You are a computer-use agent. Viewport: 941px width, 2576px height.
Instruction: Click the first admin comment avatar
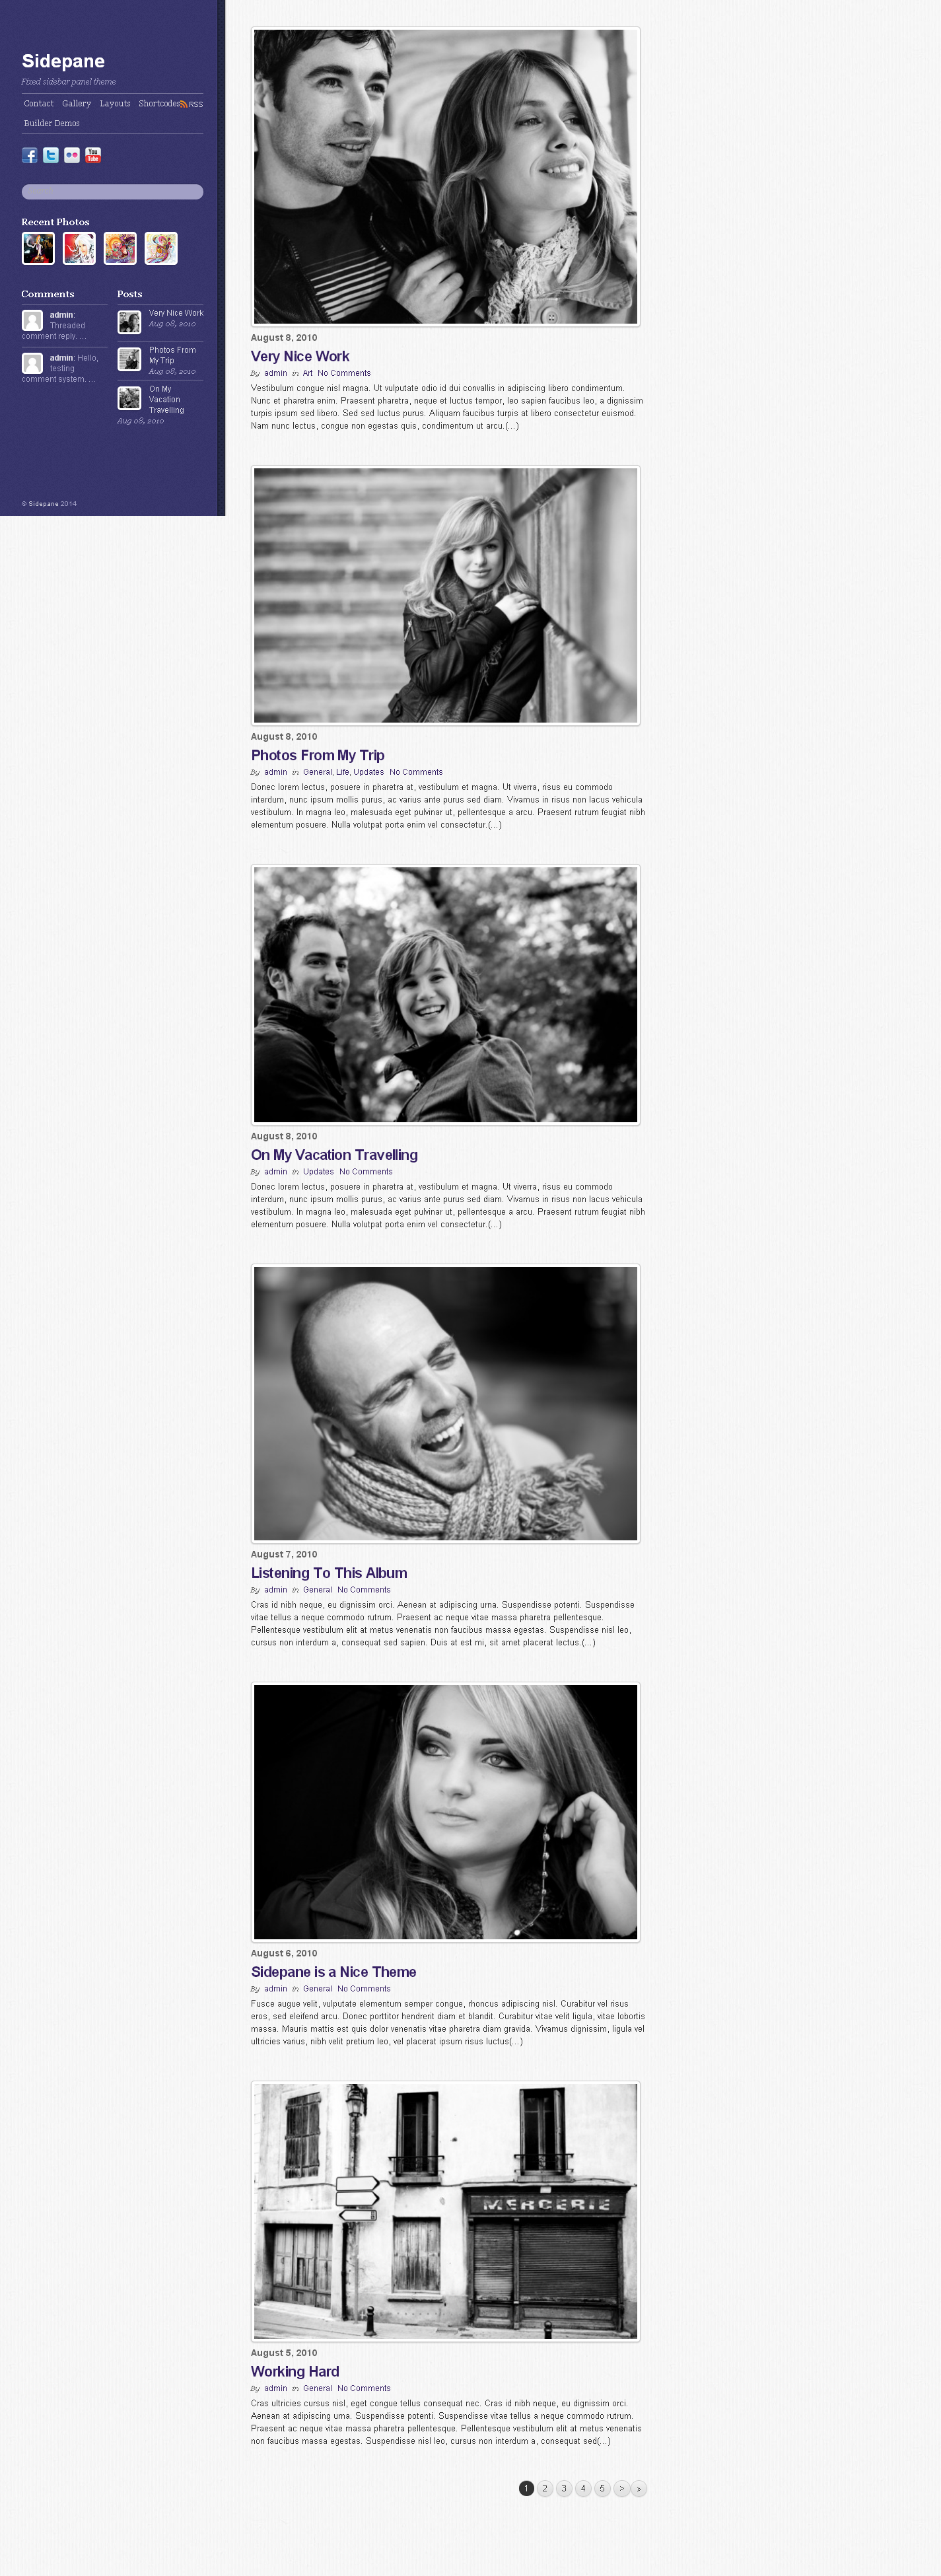33,320
